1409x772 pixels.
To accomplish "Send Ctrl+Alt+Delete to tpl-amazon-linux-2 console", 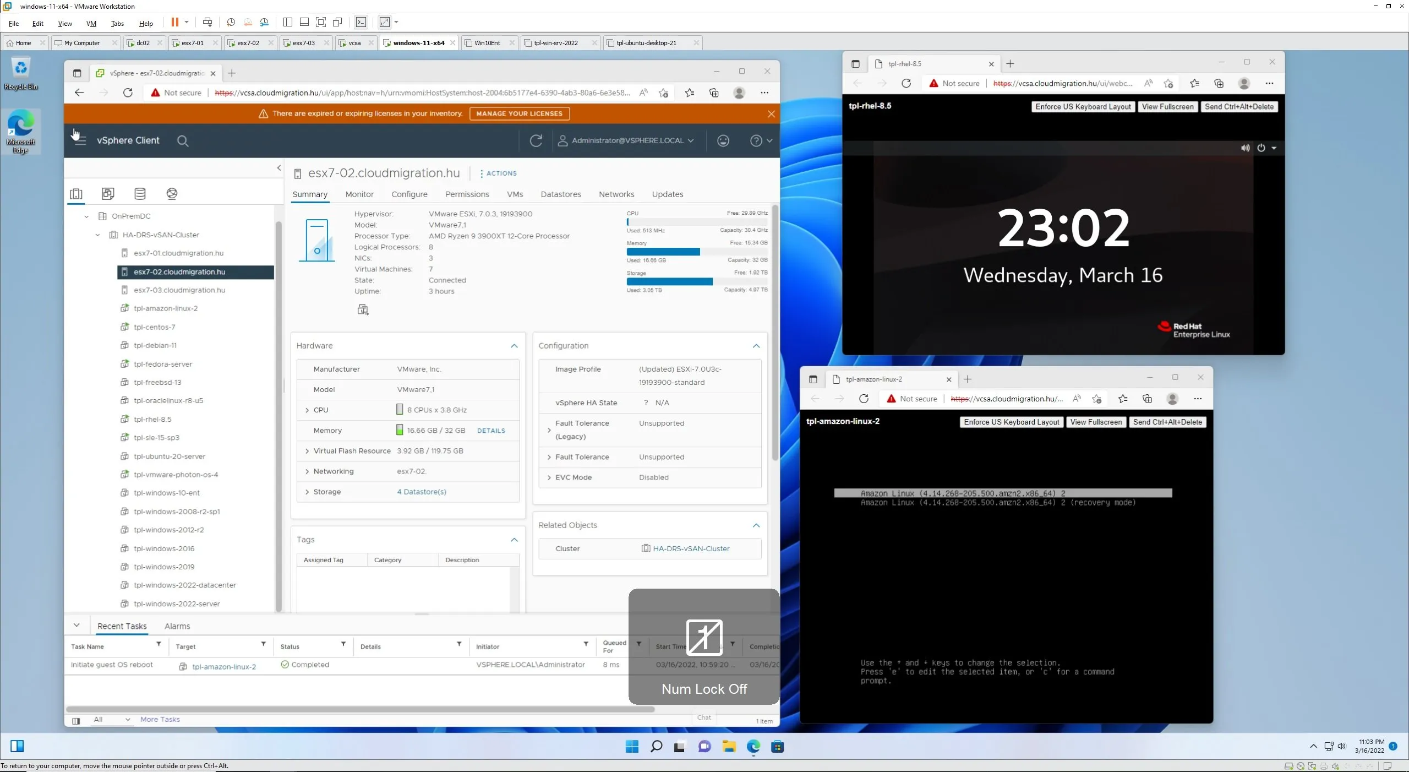I will pos(1167,422).
